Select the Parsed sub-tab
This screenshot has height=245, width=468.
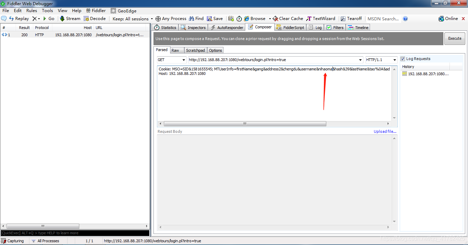pos(162,50)
